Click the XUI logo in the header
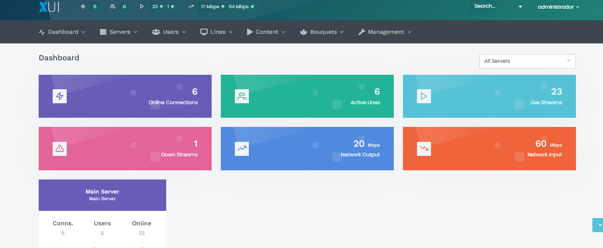Viewport: 603px width, 248px height. pos(48,7)
